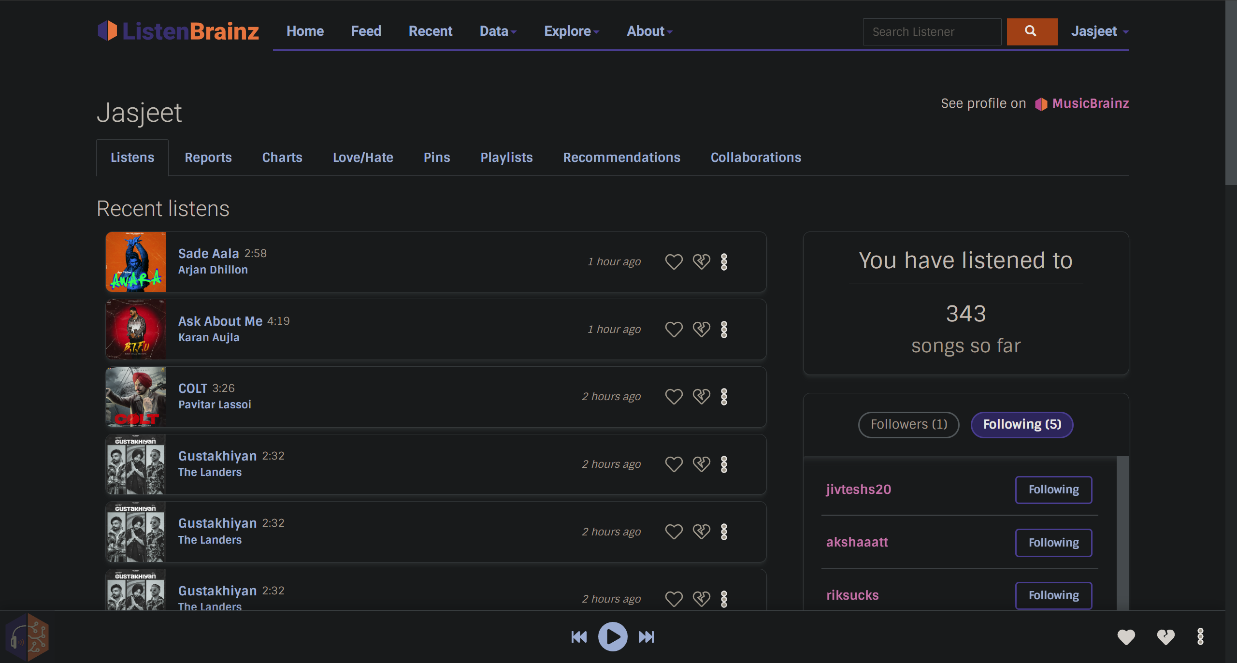Open riksucks profile link
Image resolution: width=1237 pixels, height=663 pixels.
pos(852,595)
